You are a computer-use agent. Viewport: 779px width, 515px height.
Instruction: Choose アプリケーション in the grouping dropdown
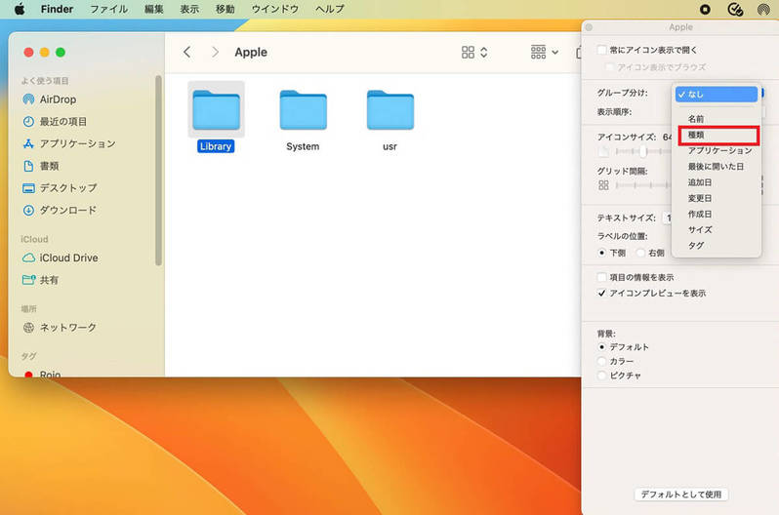point(717,150)
